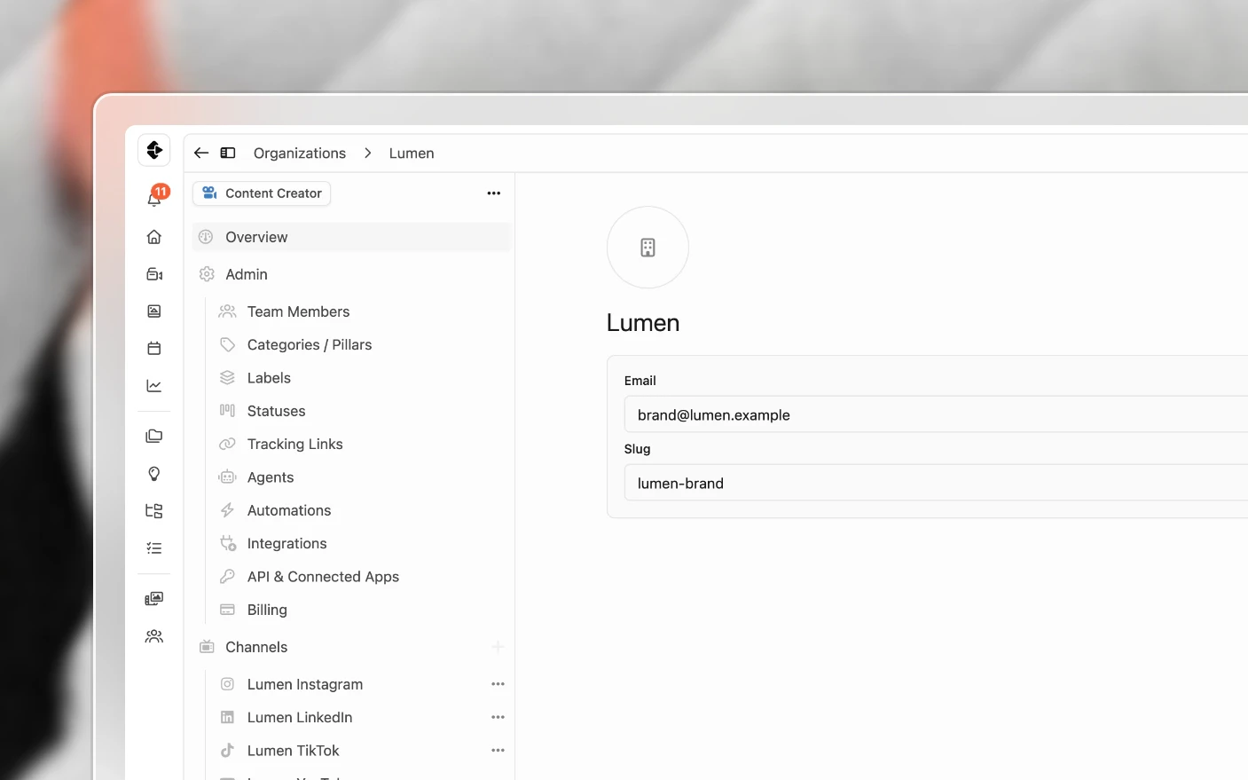Open the checklist icon in the rail
This screenshot has width=1248, height=780.
point(154,548)
